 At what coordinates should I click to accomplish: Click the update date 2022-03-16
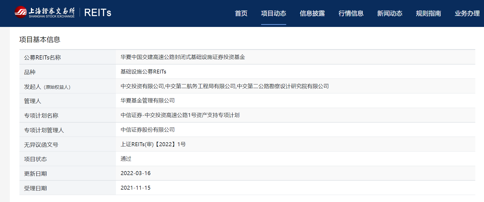135,173
